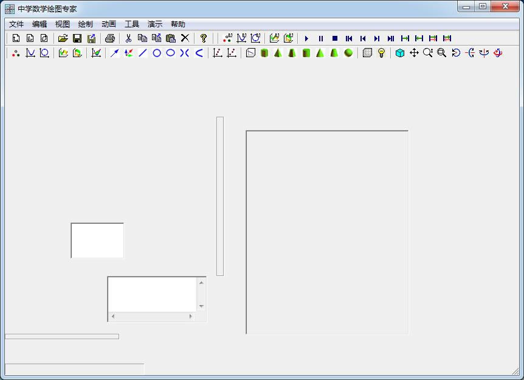Click the vertical slider bar
The width and height of the screenshot is (524, 380).
pyautogui.click(x=220, y=196)
